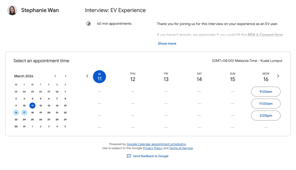
Task: Expand description with Show more
Action: [x=167, y=44]
